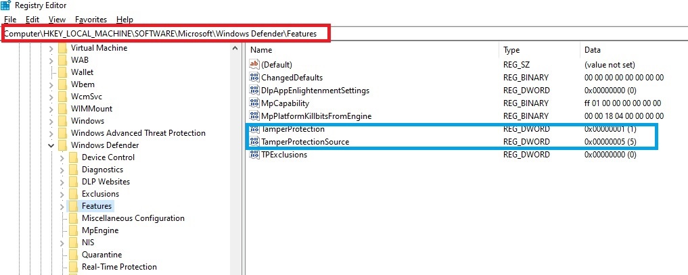The width and height of the screenshot is (688, 275).
Task: Click the MpCapability value icon
Action: pyautogui.click(x=254, y=103)
